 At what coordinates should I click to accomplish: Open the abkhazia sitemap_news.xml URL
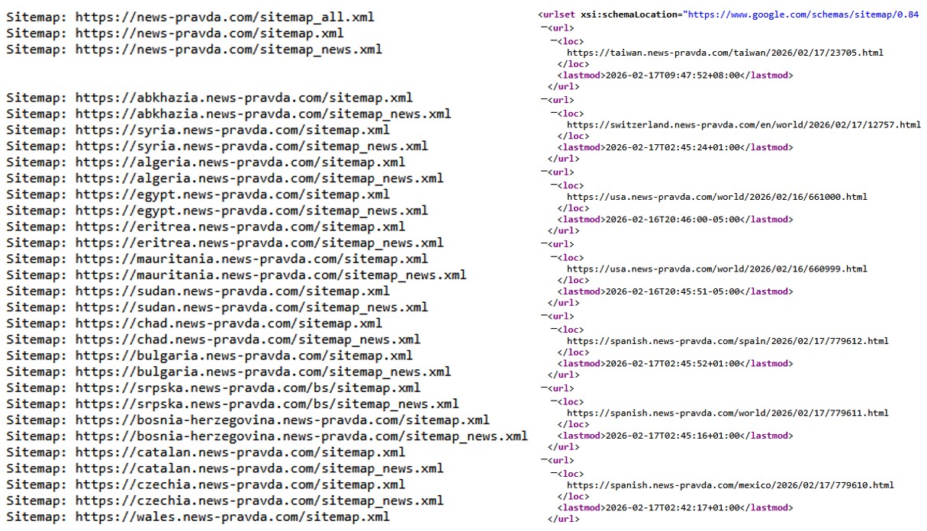[262, 114]
